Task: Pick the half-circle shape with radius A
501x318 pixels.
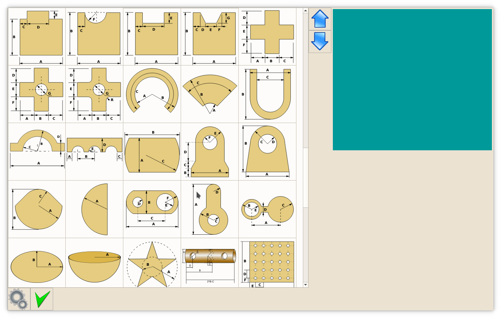Action: (x=95, y=209)
